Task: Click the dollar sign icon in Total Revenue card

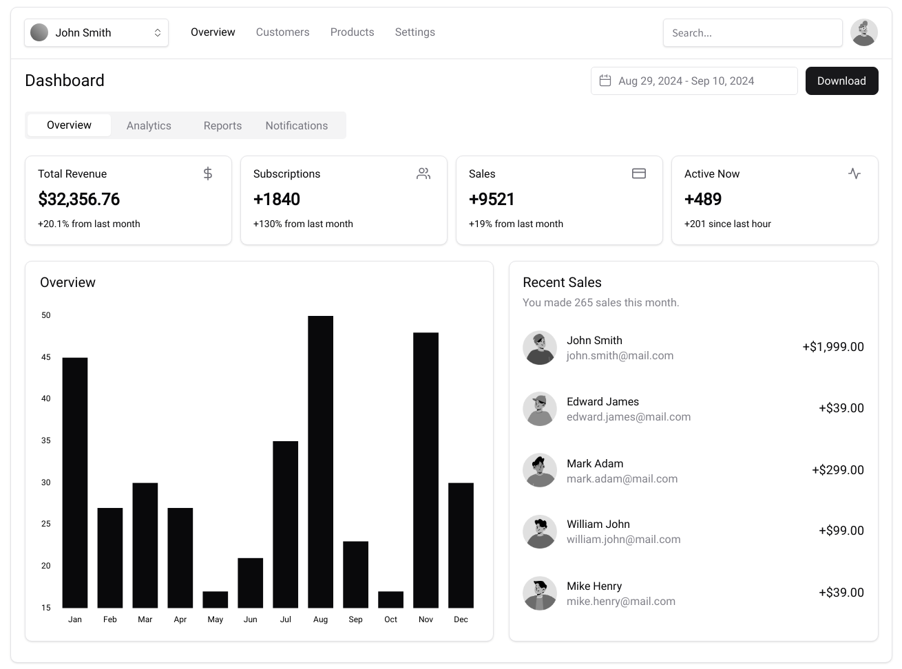Action: coord(208,173)
